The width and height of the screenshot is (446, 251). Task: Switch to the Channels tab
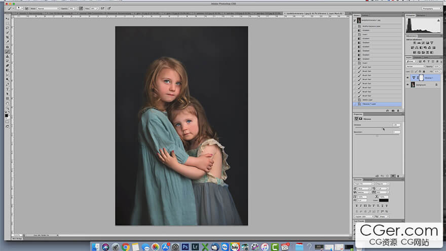point(417,57)
